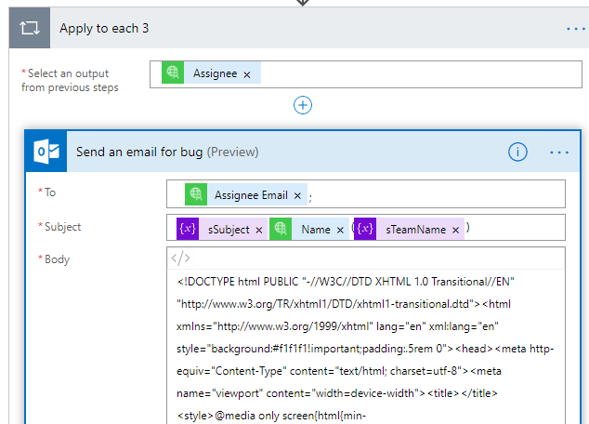This screenshot has height=424, width=589.
Task: Open Send an email action ellipsis menu
Action: (x=558, y=152)
